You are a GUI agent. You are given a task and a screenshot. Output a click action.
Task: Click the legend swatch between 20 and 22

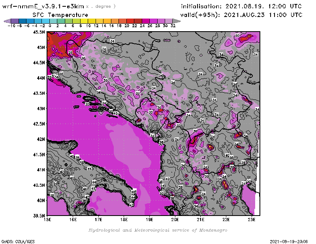tap(130, 21)
